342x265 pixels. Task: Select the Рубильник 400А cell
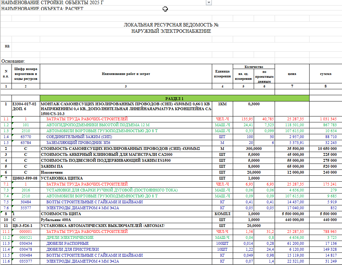[126, 220]
